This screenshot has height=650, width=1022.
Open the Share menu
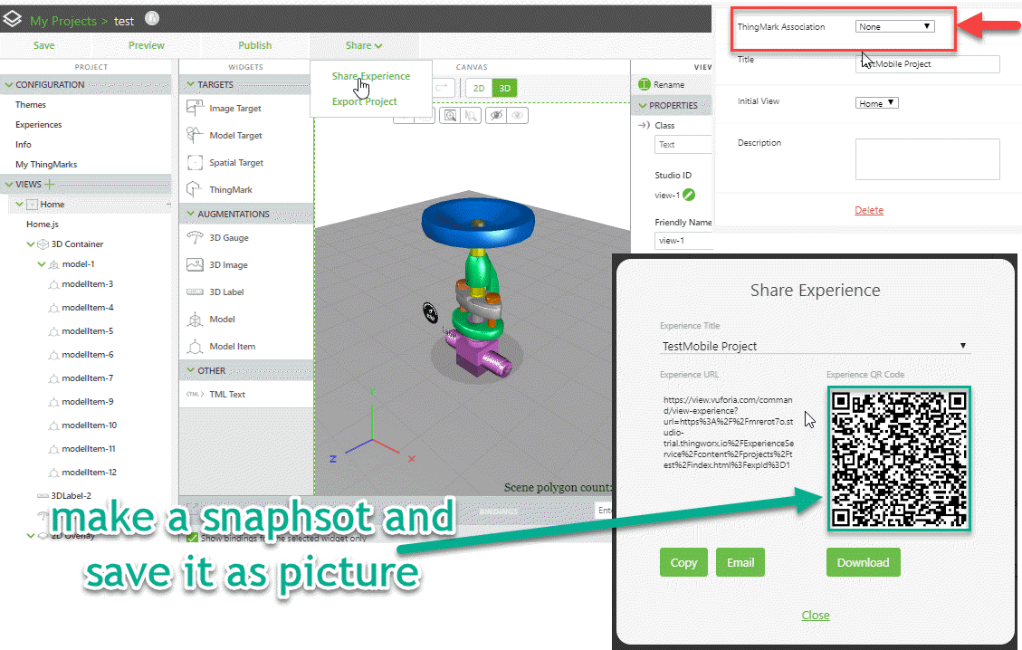(364, 45)
